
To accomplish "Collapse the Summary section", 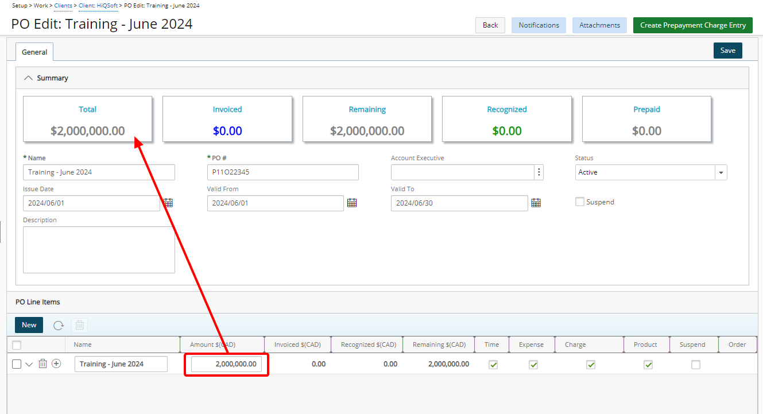I will click(x=28, y=78).
